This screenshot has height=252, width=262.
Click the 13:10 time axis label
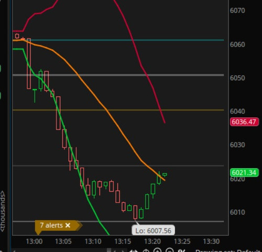pyautogui.click(x=93, y=242)
